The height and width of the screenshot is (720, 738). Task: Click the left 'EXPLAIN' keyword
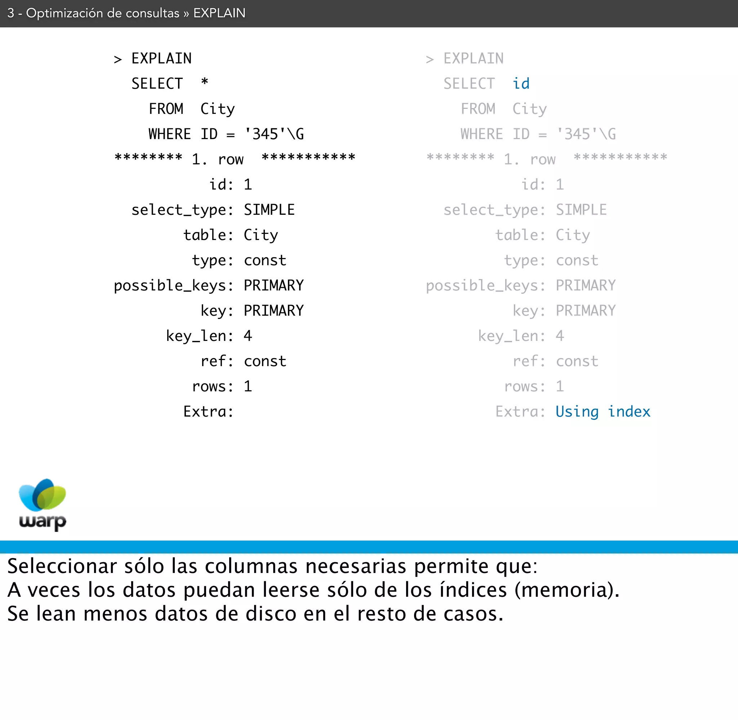[x=161, y=59]
